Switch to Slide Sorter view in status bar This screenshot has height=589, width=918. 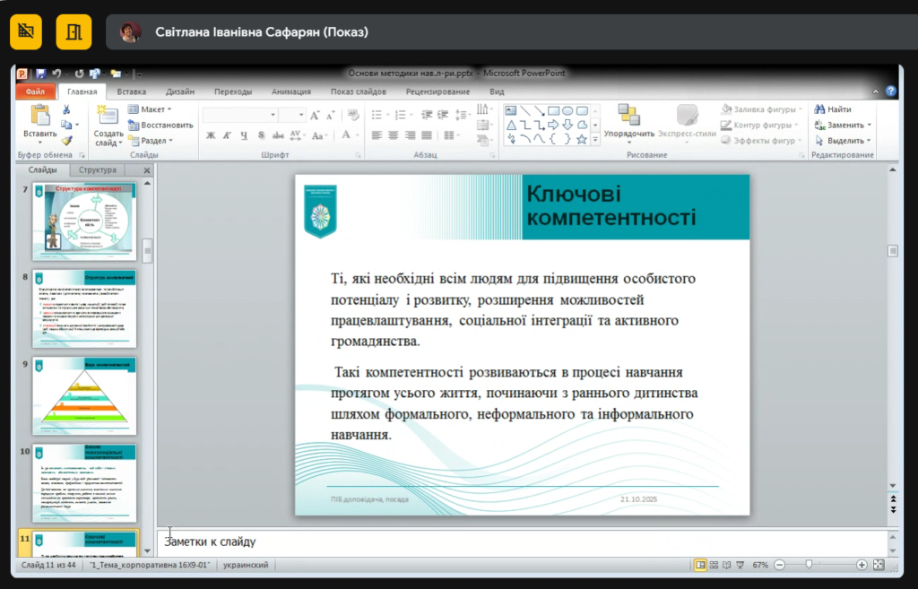[x=715, y=566]
